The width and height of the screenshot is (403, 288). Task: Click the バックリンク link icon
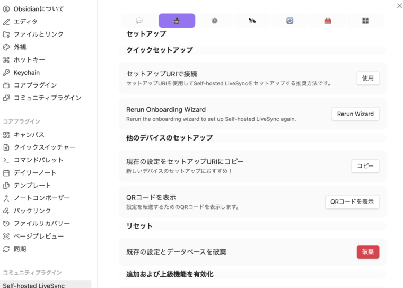(6, 211)
